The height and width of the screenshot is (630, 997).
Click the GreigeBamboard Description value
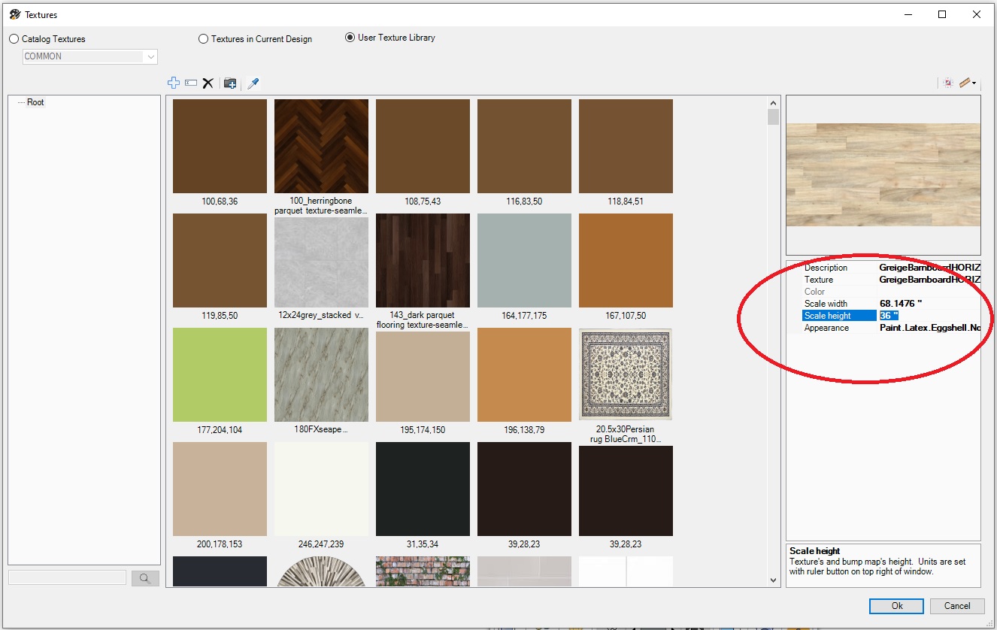pyautogui.click(x=929, y=268)
